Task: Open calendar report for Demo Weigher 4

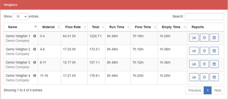Action: click(214, 77)
